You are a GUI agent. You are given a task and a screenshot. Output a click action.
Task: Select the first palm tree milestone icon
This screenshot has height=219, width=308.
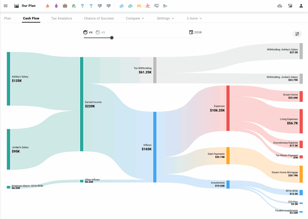click(x=82, y=6)
